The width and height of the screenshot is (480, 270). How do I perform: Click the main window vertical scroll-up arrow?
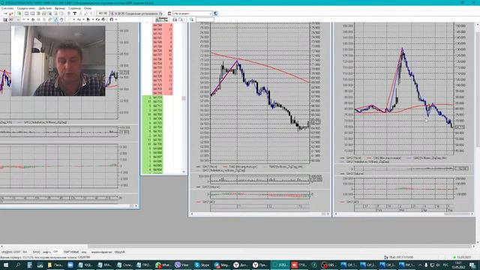(478, 24)
